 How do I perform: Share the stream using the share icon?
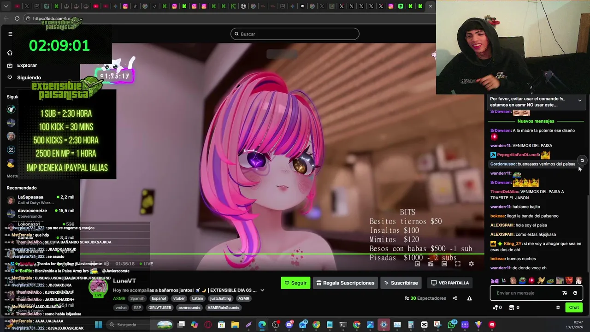tap(454, 298)
